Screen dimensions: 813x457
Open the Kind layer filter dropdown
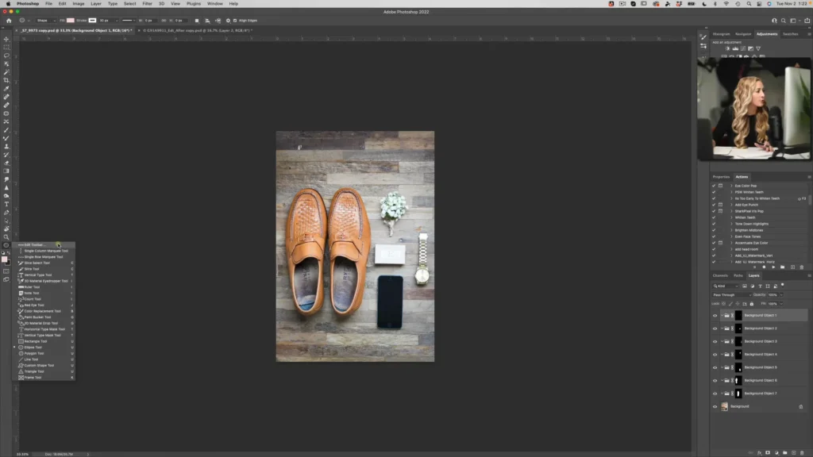[726, 286]
